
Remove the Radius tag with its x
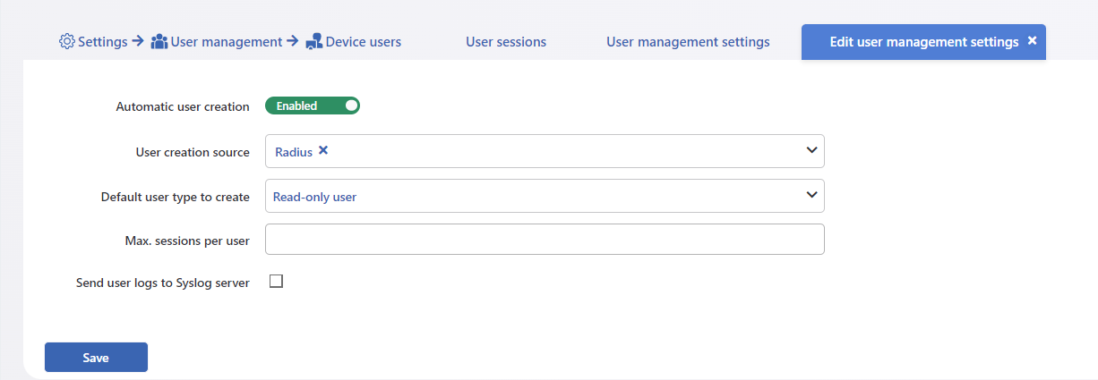pos(323,151)
